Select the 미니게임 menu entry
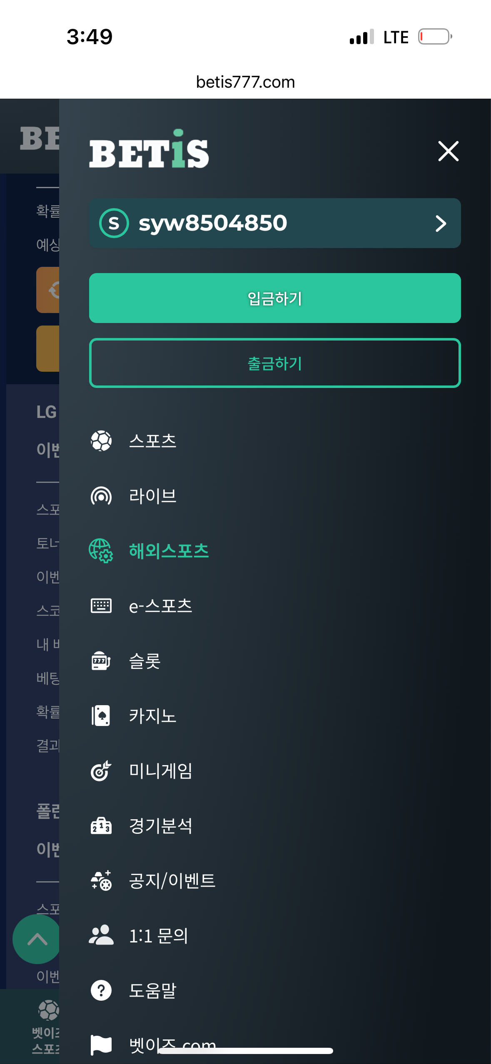Viewport: 491px width, 1064px height. click(161, 771)
